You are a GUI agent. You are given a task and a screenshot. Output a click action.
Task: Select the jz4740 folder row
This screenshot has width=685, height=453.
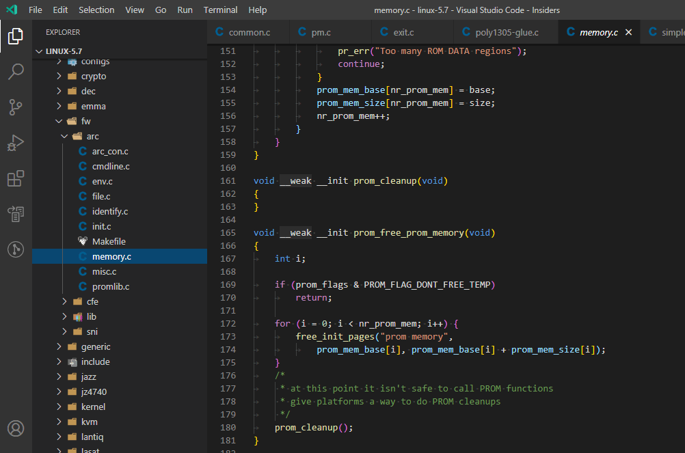coord(120,392)
